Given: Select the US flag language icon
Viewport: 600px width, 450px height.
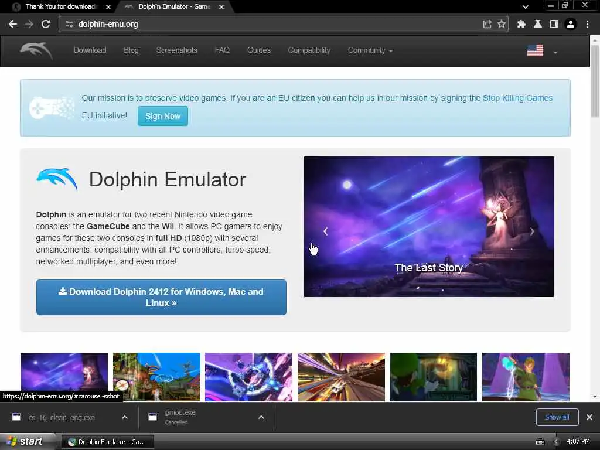Looking at the screenshot, I should (535, 50).
